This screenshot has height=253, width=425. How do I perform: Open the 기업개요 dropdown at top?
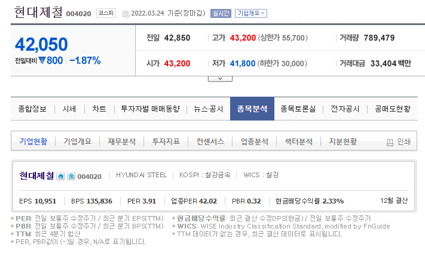[x=251, y=13]
